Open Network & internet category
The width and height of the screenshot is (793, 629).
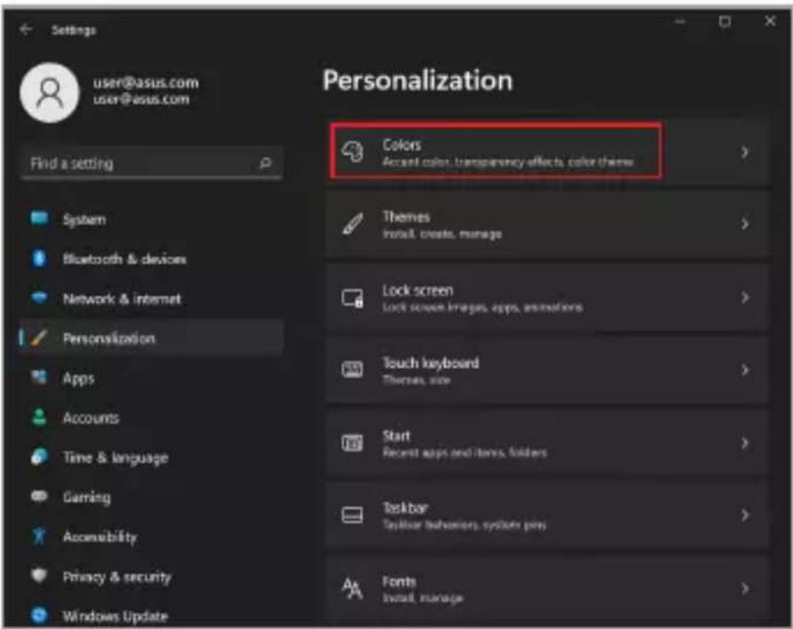[152, 299]
